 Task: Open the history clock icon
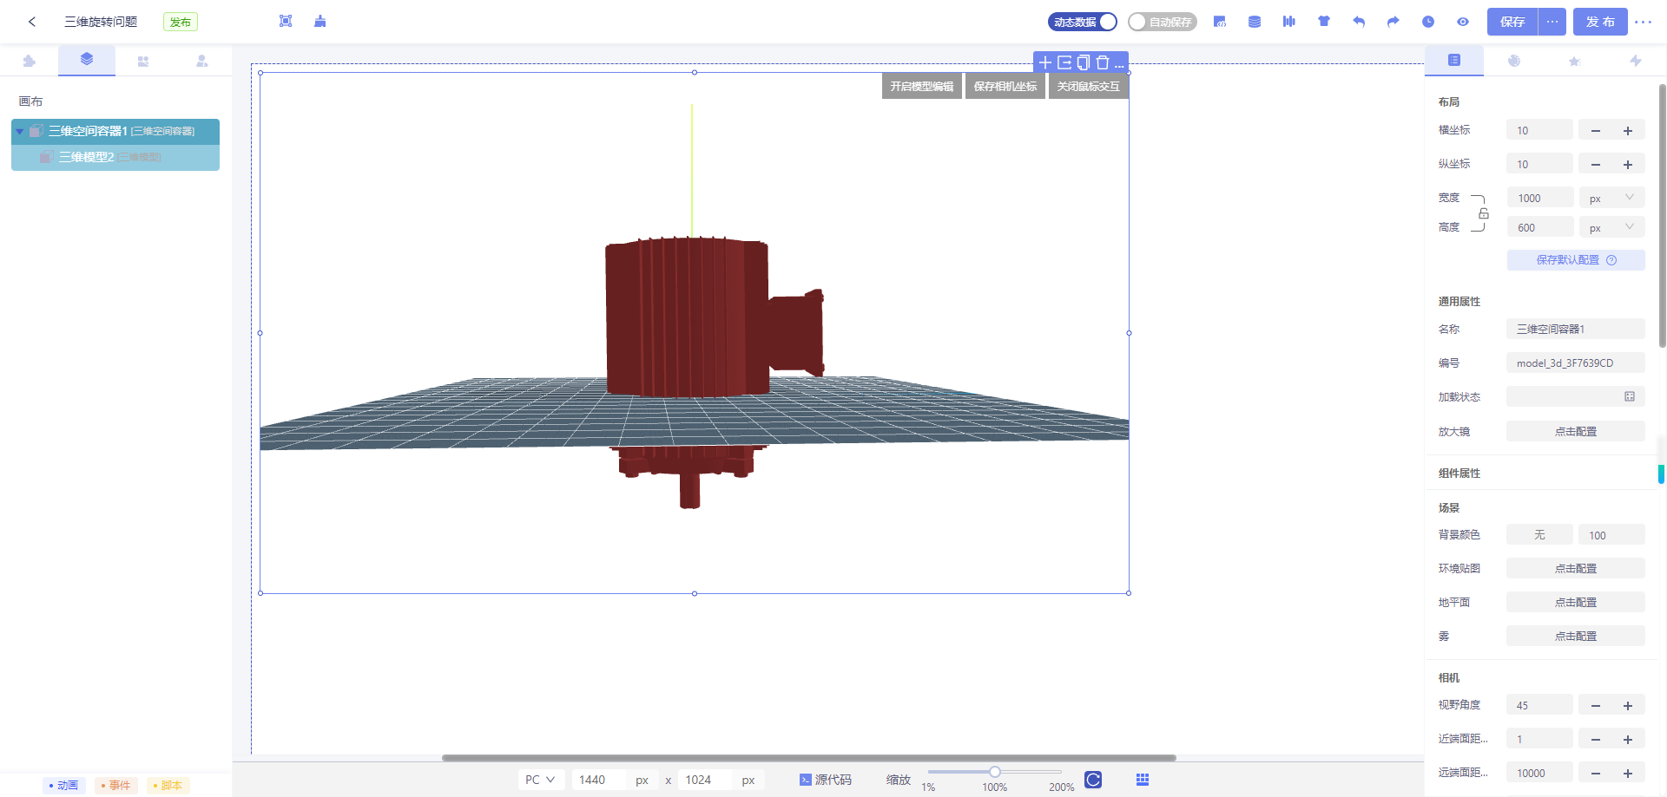pyautogui.click(x=1428, y=22)
